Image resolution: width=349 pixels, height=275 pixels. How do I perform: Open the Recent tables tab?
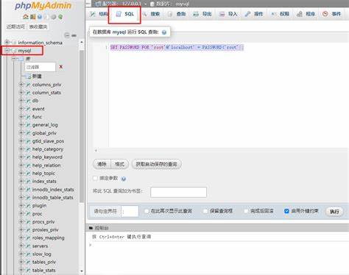coord(15,26)
